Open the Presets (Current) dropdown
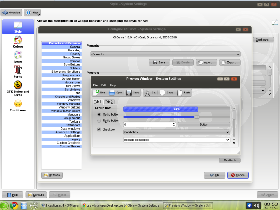Screen dimensions: 280x210 coord(165,54)
